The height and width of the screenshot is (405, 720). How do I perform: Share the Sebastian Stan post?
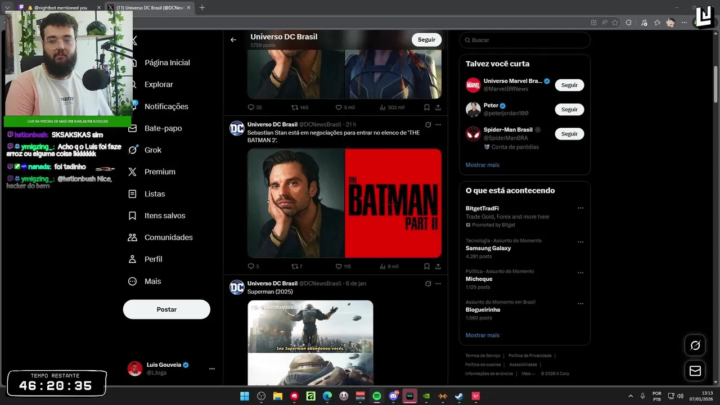438,267
